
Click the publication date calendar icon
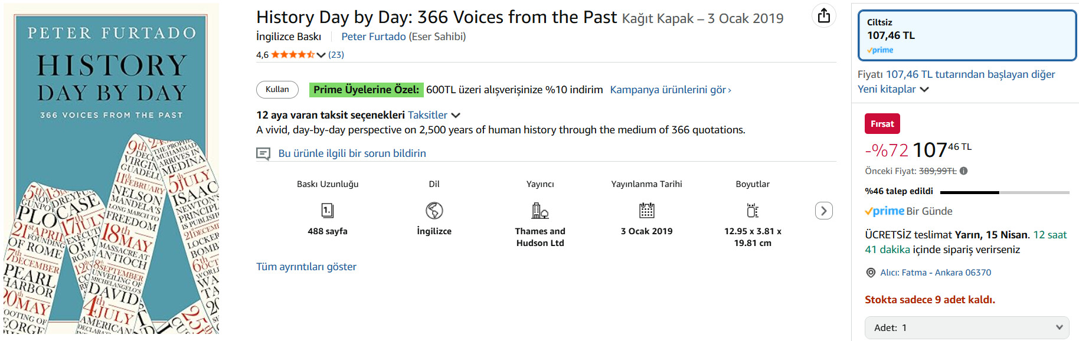point(647,211)
